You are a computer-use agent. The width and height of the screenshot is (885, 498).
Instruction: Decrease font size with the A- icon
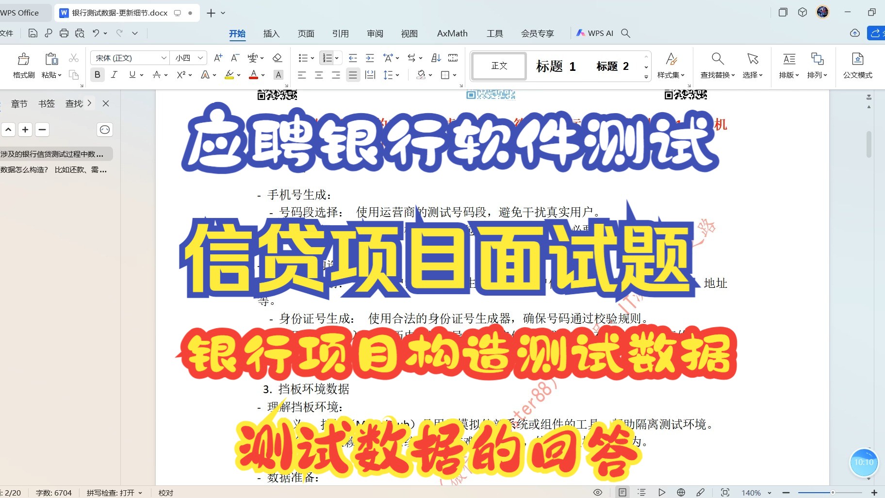coord(235,58)
